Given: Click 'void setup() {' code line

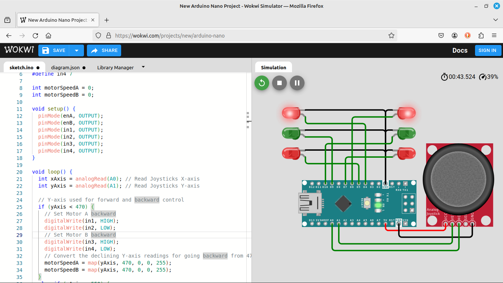Looking at the screenshot, I should click(54, 109).
